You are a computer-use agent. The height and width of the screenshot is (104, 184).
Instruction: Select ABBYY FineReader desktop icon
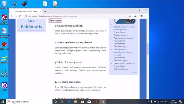click(x=4, y=19)
